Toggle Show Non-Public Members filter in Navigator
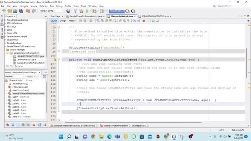The width and height of the screenshot is (251, 141). pos(23,125)
